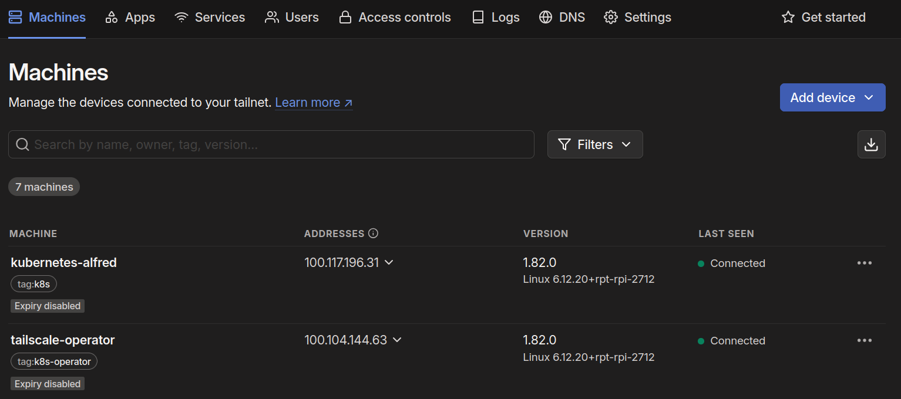Screen dimensions: 901x399
Task: Click the info icon beside Addresses header
Action: click(373, 234)
